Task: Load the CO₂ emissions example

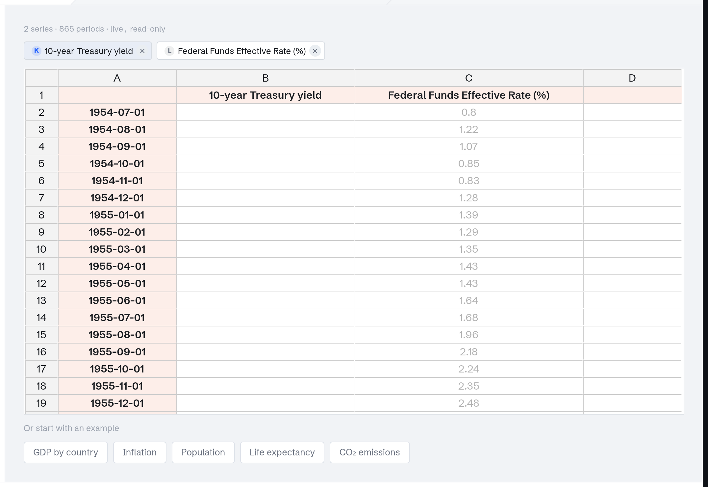Action: pos(370,452)
